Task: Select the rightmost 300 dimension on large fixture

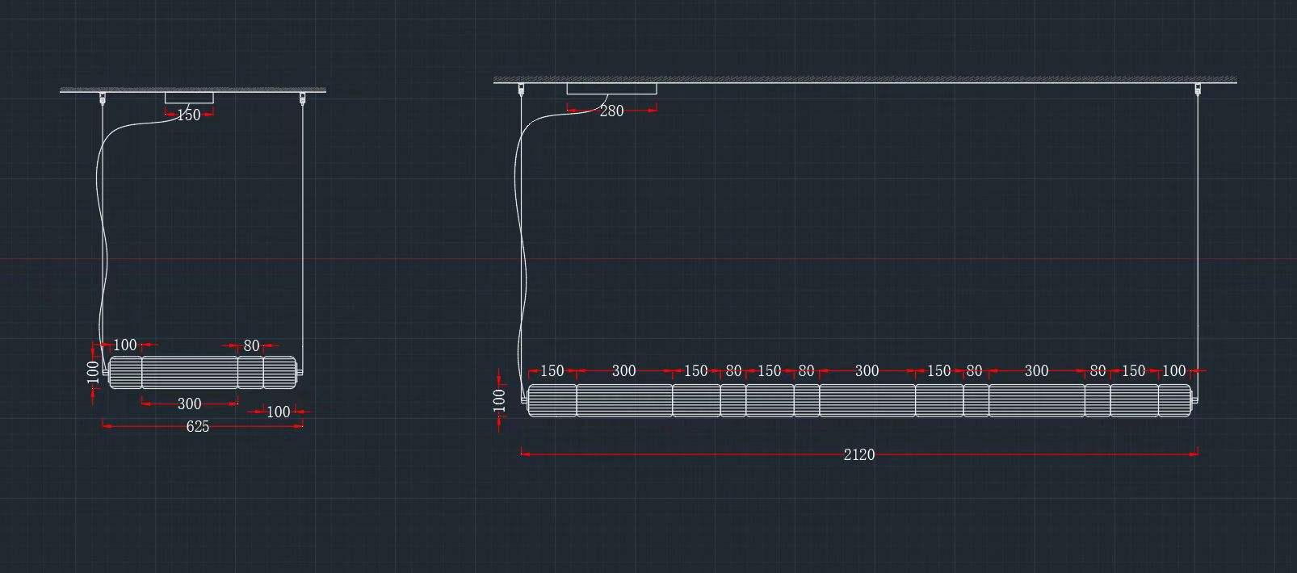Action: (x=1036, y=370)
